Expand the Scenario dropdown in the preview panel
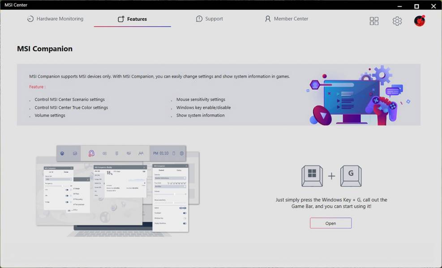The image size is (442, 268). [170, 178]
